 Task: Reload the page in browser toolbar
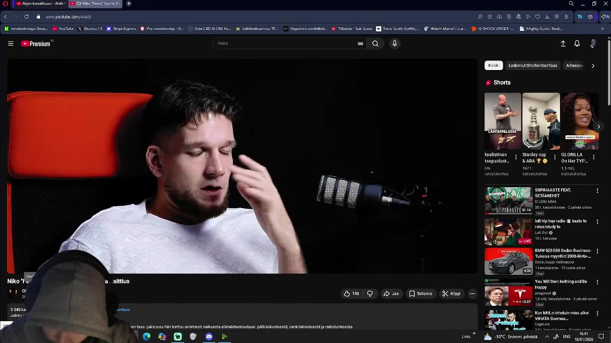(26, 17)
